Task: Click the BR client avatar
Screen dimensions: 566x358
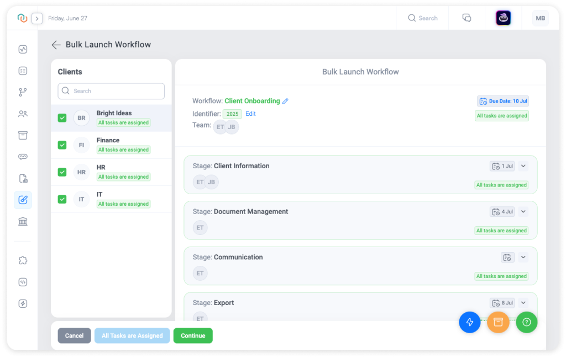Action: click(82, 118)
